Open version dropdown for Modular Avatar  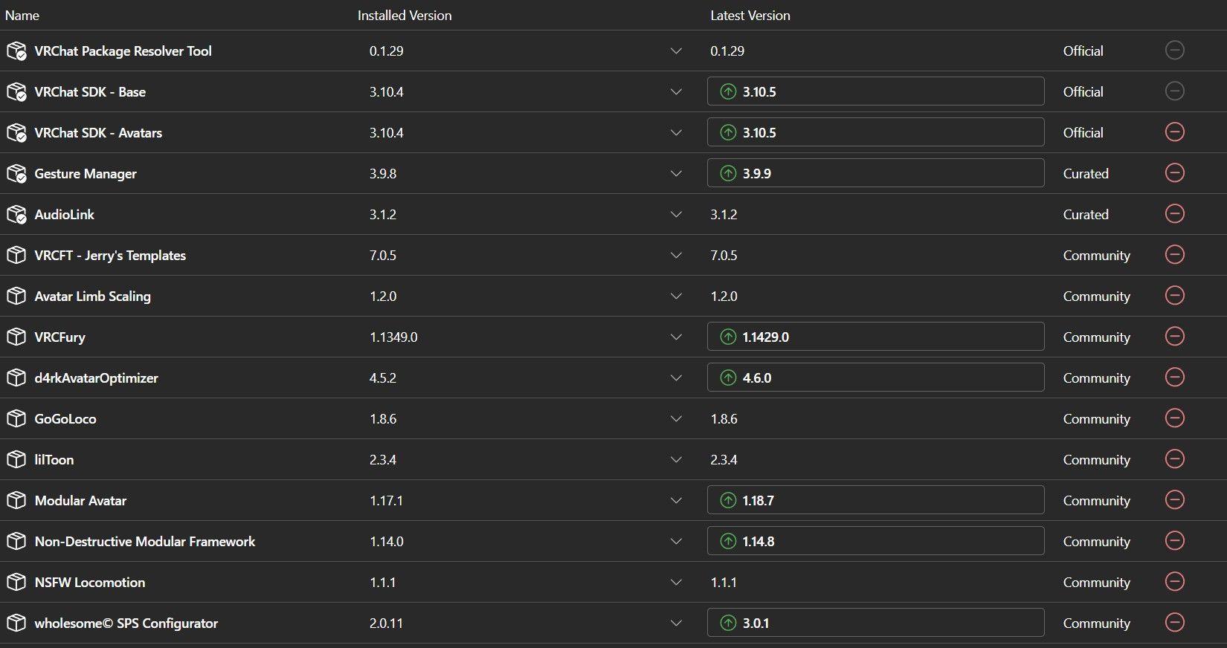(x=676, y=501)
